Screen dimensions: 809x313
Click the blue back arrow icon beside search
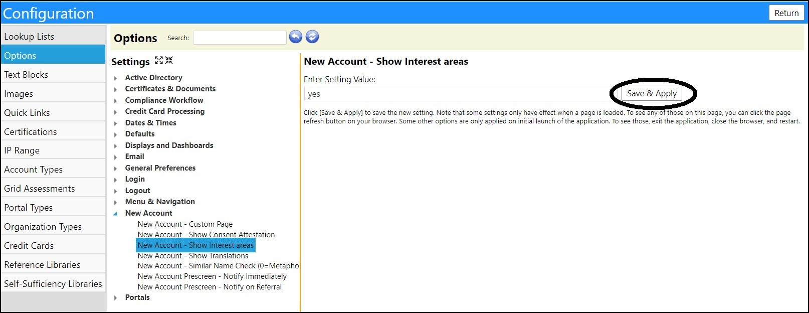coord(296,37)
